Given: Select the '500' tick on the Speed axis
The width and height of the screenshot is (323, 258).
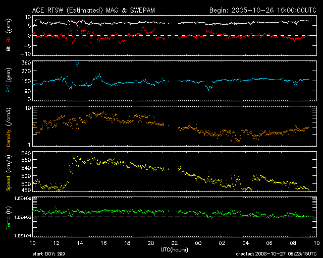Looking at the screenshot, I should click(26, 184).
